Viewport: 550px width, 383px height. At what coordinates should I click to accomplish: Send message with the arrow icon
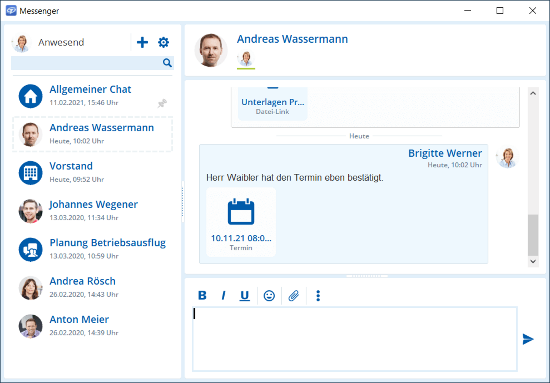pos(528,339)
